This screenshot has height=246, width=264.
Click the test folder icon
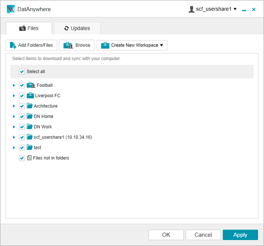click(x=30, y=148)
